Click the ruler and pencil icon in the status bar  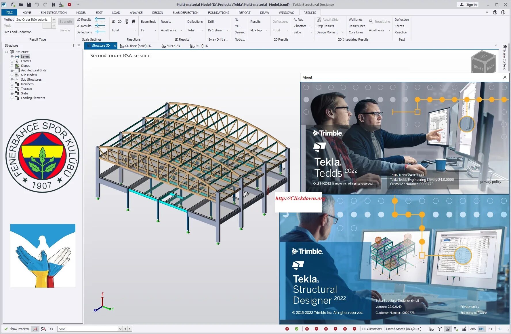432,329
